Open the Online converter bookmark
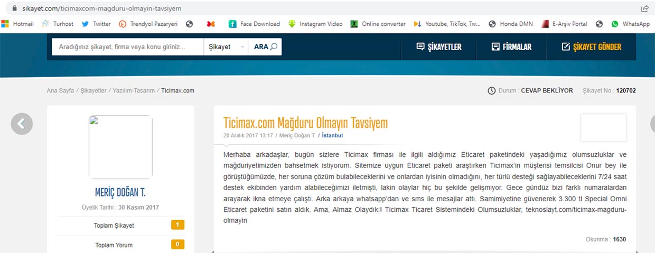Screen dimensions: 655x253 point(378,24)
